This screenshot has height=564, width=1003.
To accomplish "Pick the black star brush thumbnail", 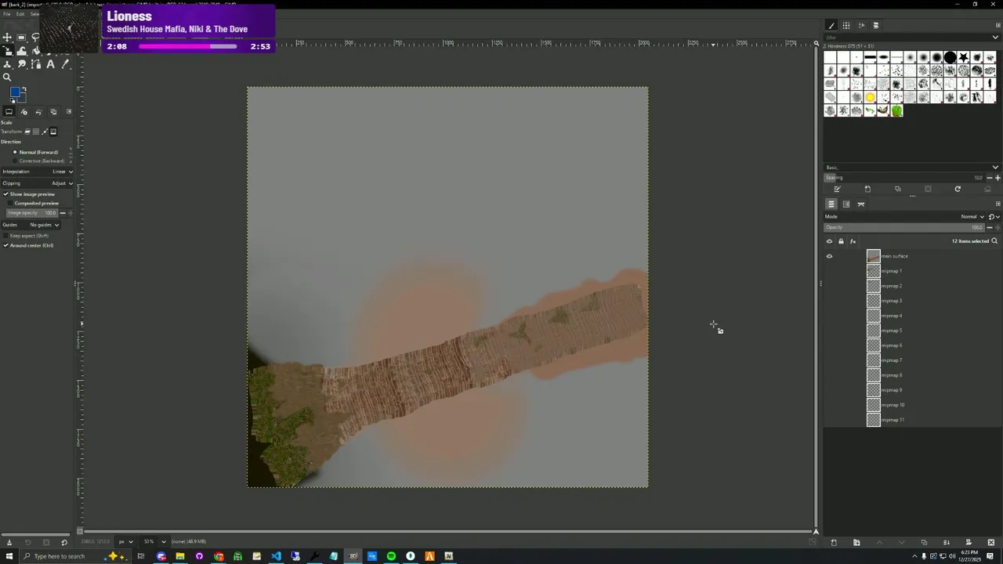I will click(963, 57).
